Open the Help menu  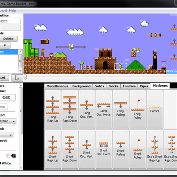pyautogui.click(x=12, y=10)
